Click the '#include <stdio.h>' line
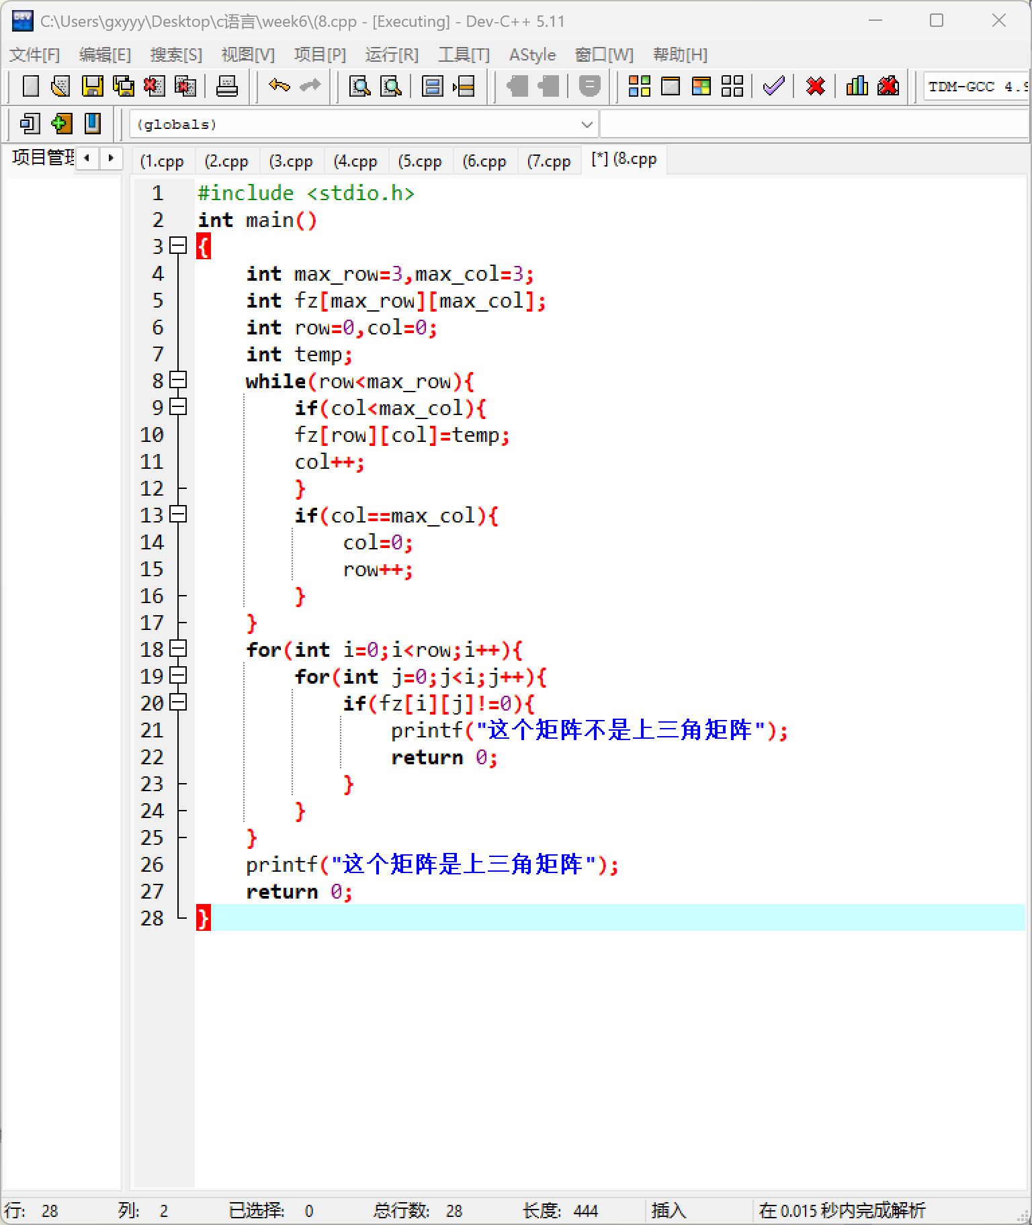1032x1225 pixels. click(x=306, y=193)
